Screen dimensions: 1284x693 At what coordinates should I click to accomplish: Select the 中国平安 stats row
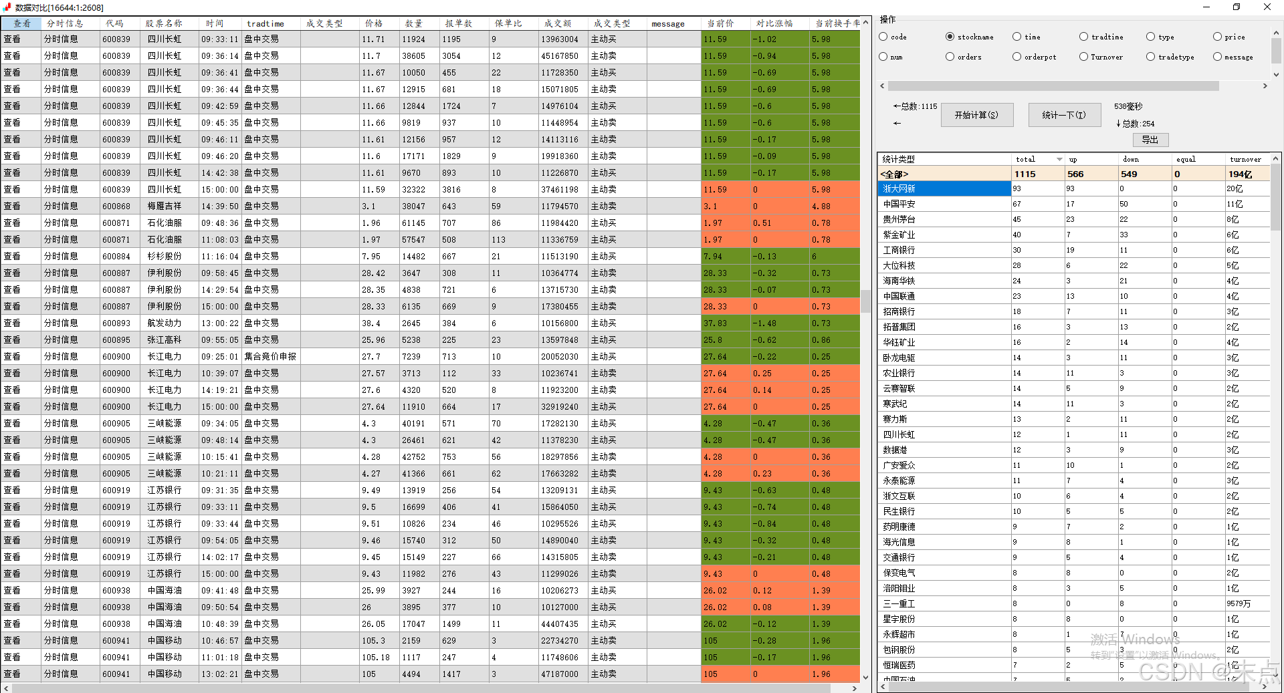tap(1074, 204)
